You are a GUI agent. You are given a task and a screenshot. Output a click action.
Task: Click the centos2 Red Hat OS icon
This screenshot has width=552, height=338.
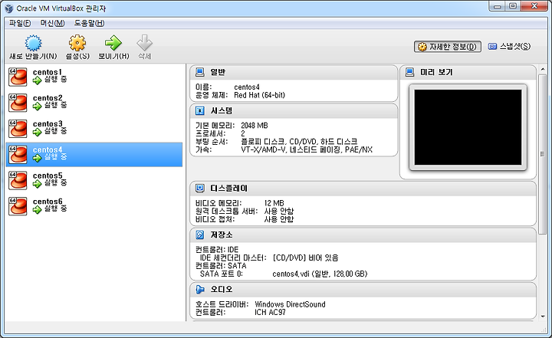[18, 103]
